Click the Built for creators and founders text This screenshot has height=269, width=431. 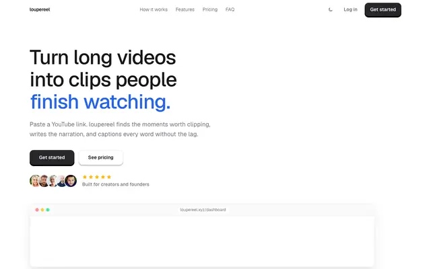[115, 184]
